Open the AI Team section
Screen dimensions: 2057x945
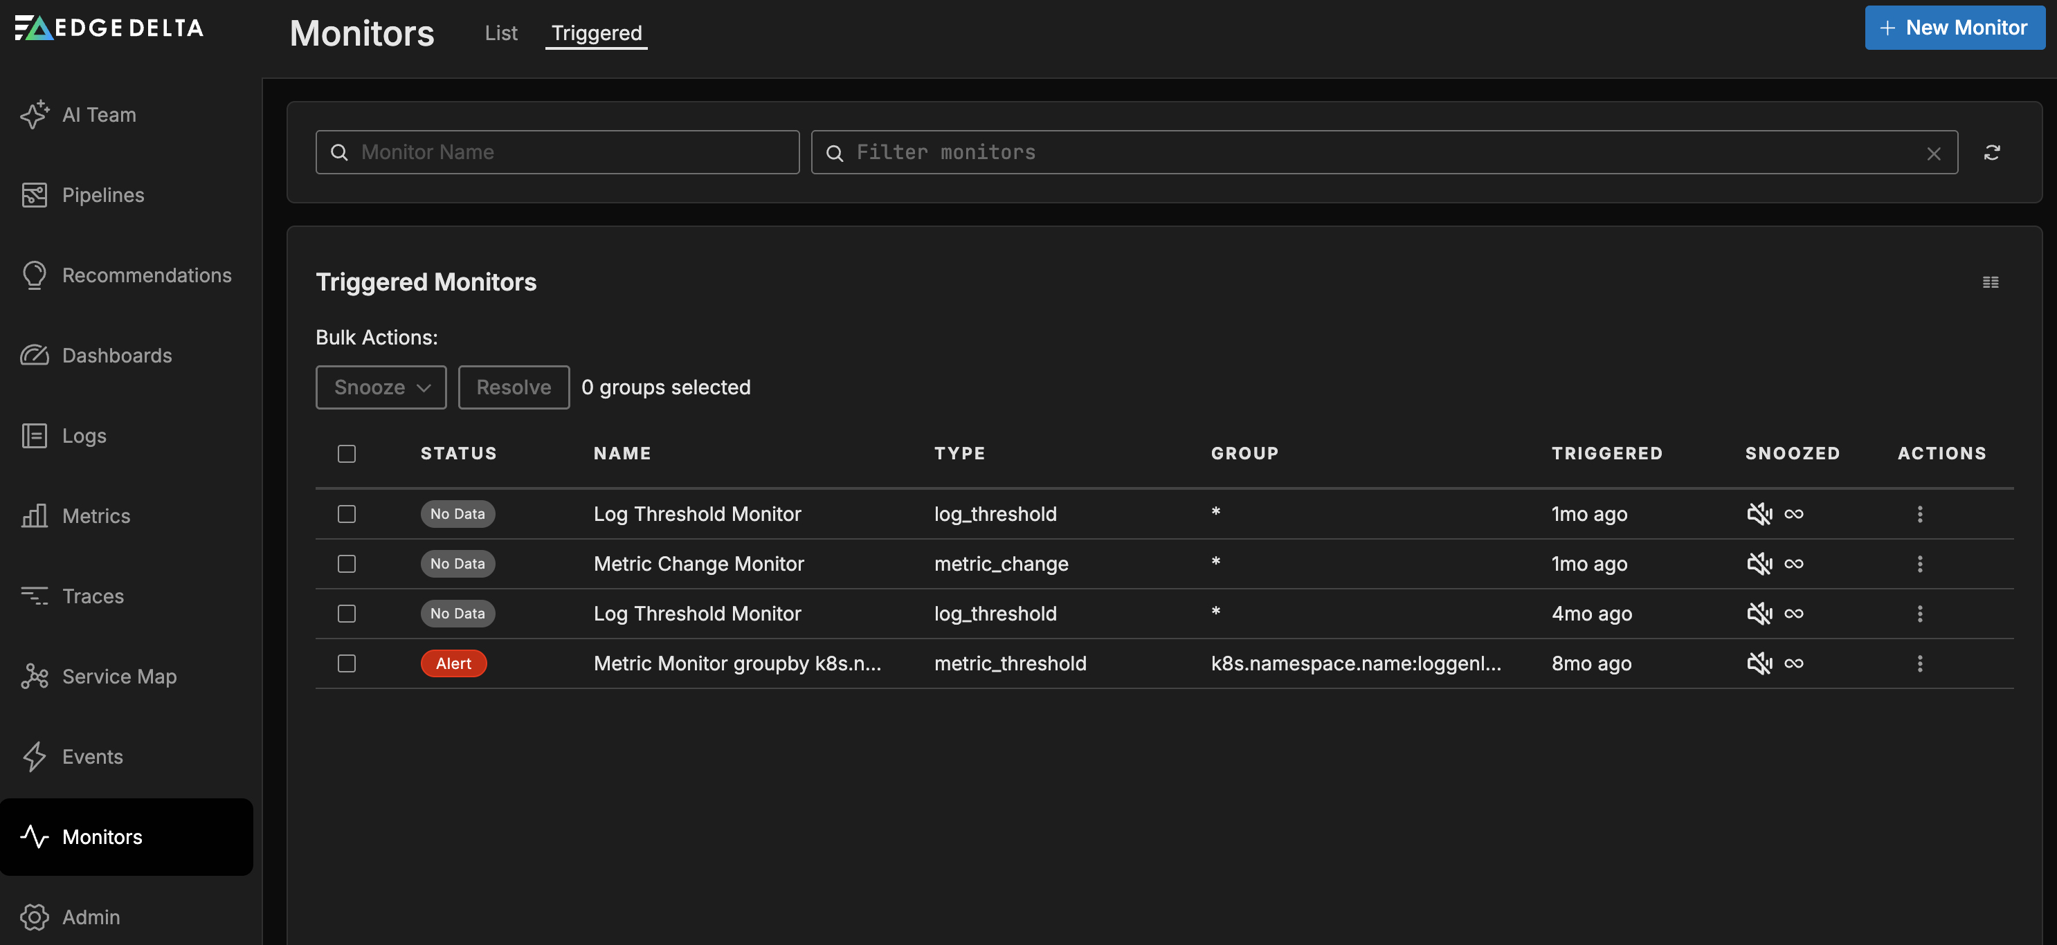[99, 114]
